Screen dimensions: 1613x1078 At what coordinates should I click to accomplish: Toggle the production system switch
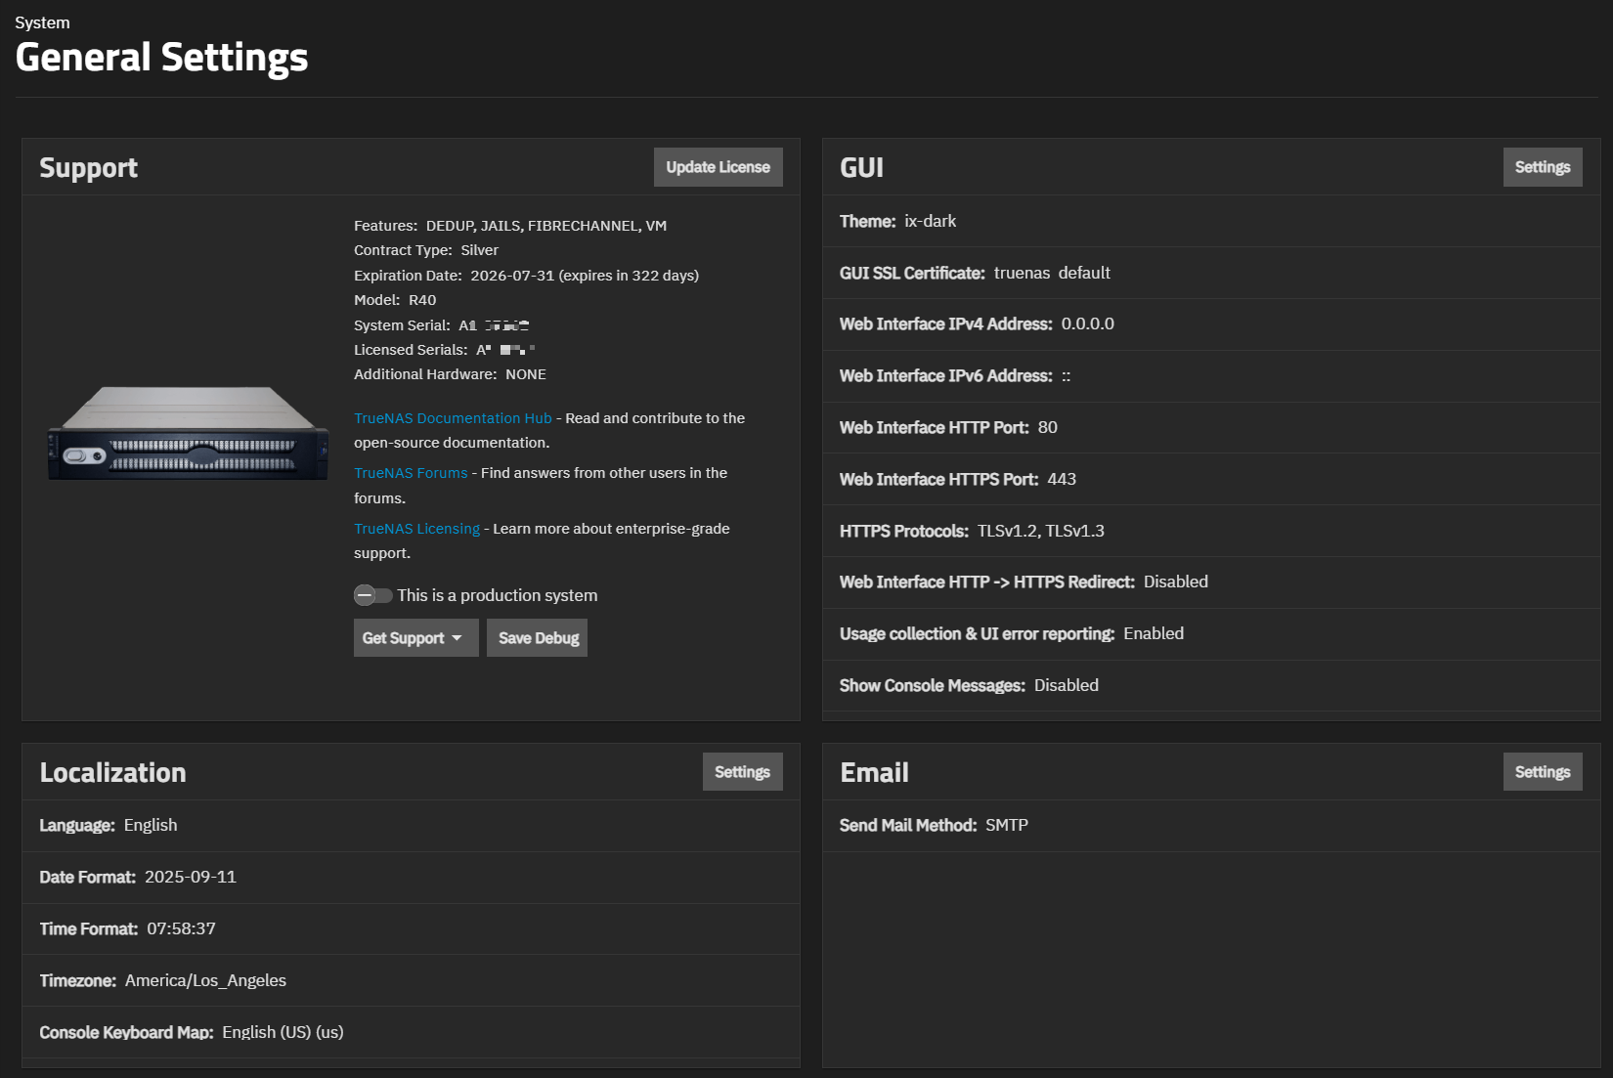[372, 595]
